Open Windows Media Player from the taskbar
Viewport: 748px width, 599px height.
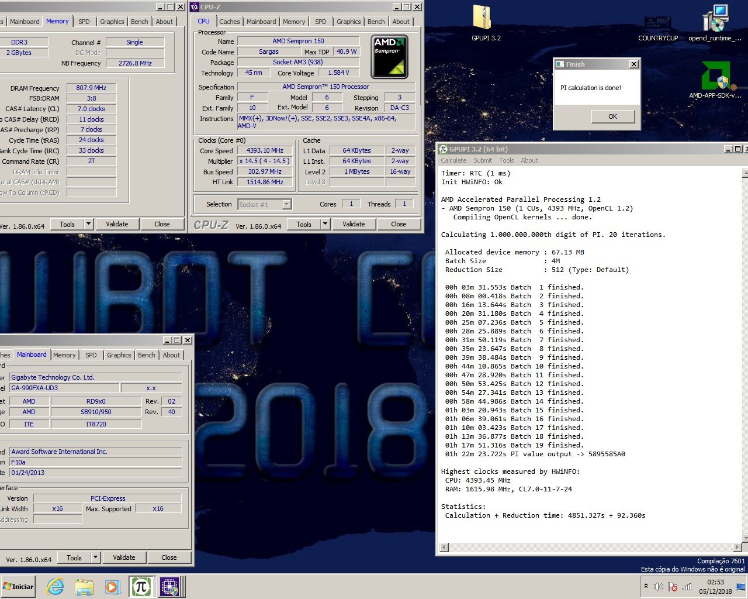click(x=112, y=587)
